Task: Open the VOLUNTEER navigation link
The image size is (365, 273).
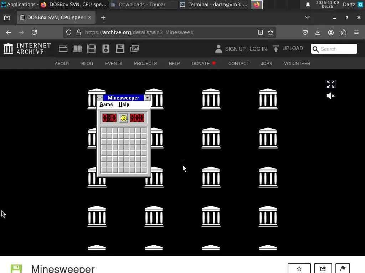Action: [x=297, y=63]
